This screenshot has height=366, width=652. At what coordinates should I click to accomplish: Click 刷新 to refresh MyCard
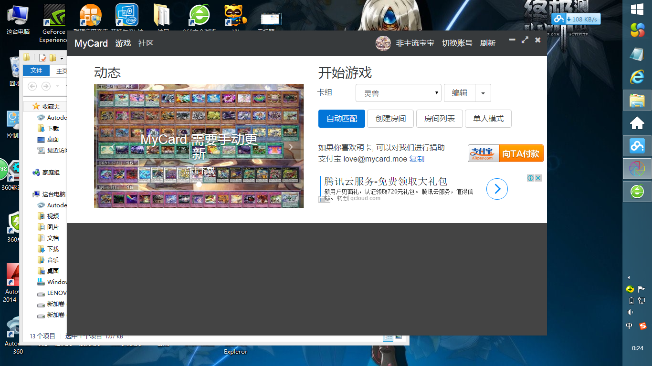[x=487, y=43]
